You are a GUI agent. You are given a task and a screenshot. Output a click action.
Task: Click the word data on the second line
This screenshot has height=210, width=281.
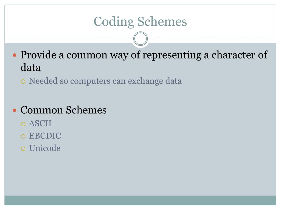pos(30,68)
